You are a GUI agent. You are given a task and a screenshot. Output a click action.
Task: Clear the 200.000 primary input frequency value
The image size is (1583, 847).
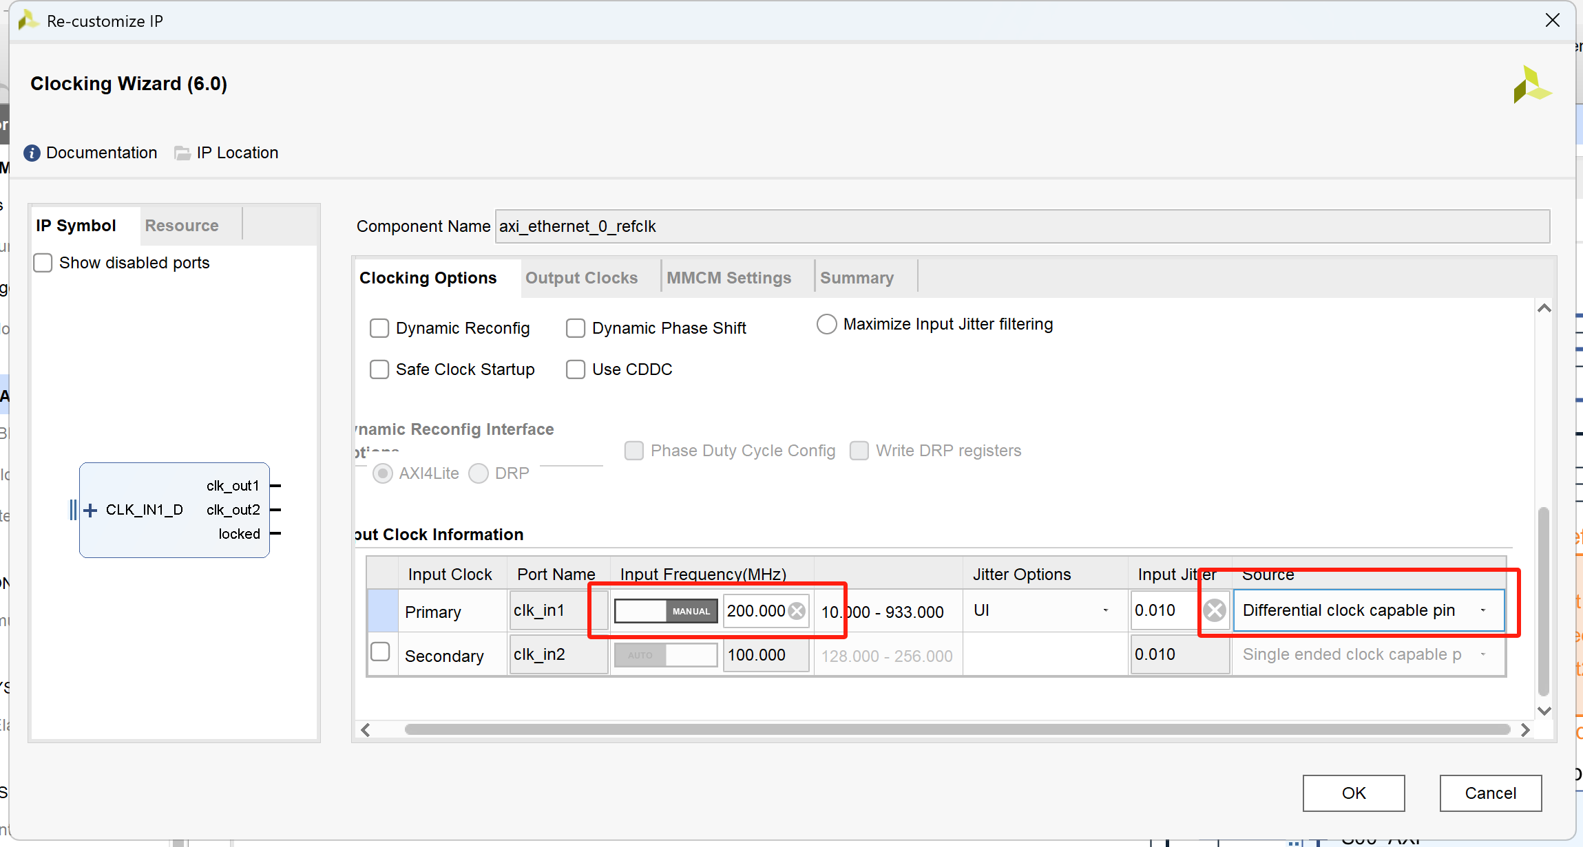(x=797, y=611)
